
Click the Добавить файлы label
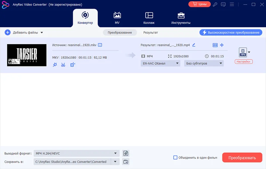tap(25, 33)
